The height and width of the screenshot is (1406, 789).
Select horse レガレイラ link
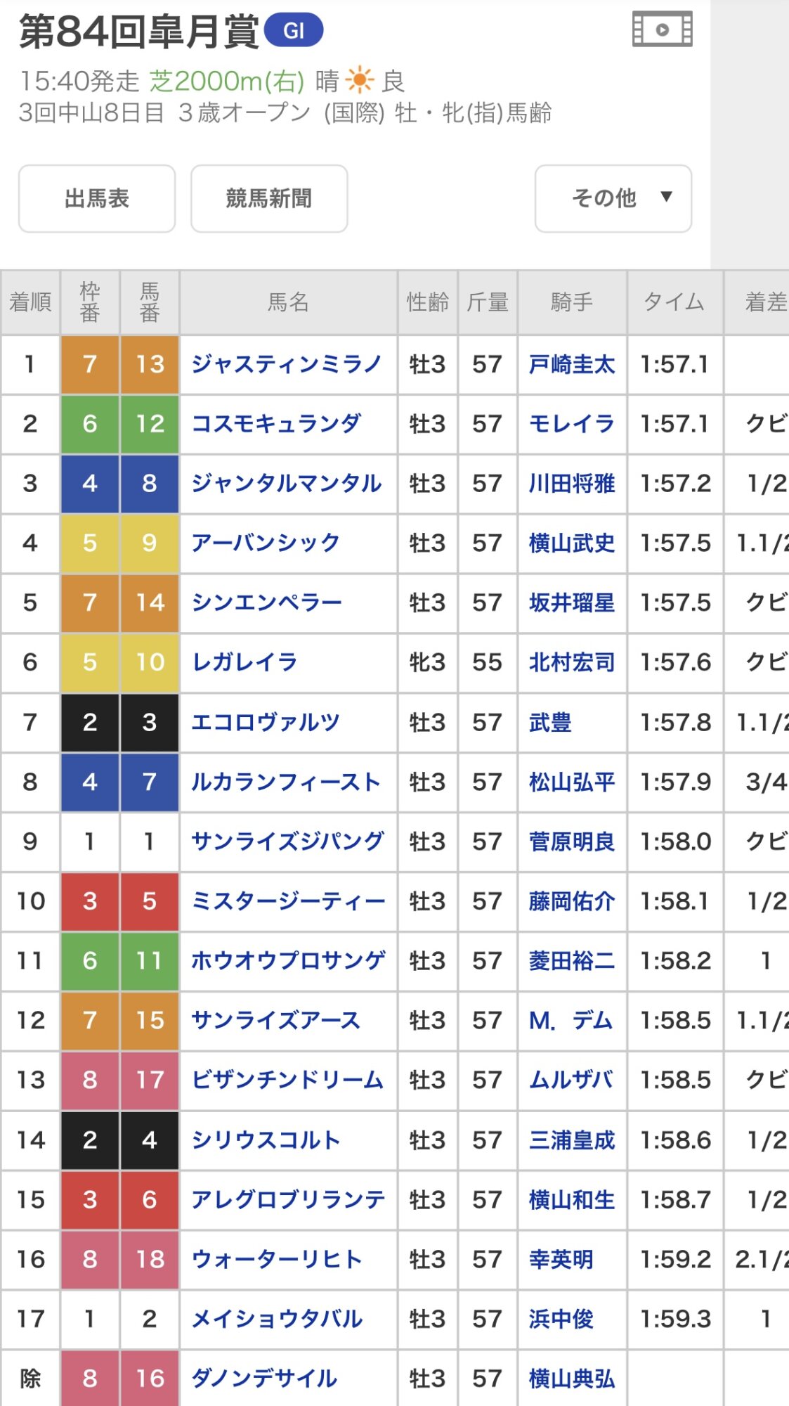pos(244,662)
